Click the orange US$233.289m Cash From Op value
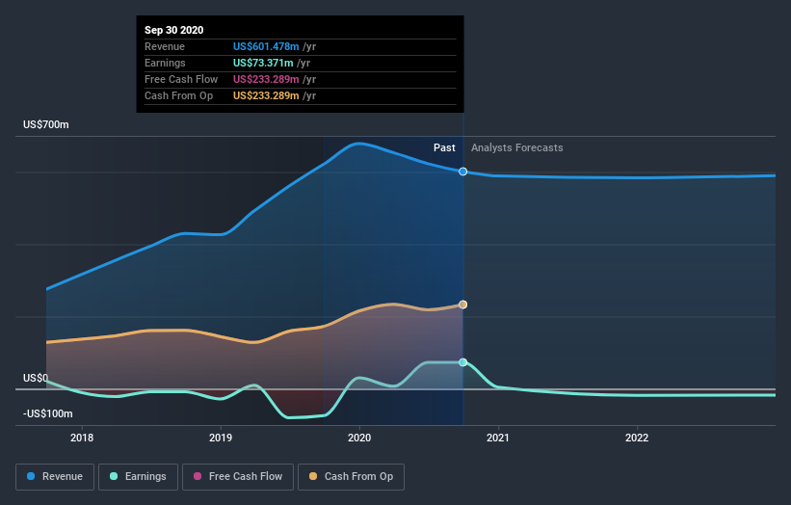This screenshot has width=791, height=505. pyautogui.click(x=266, y=95)
